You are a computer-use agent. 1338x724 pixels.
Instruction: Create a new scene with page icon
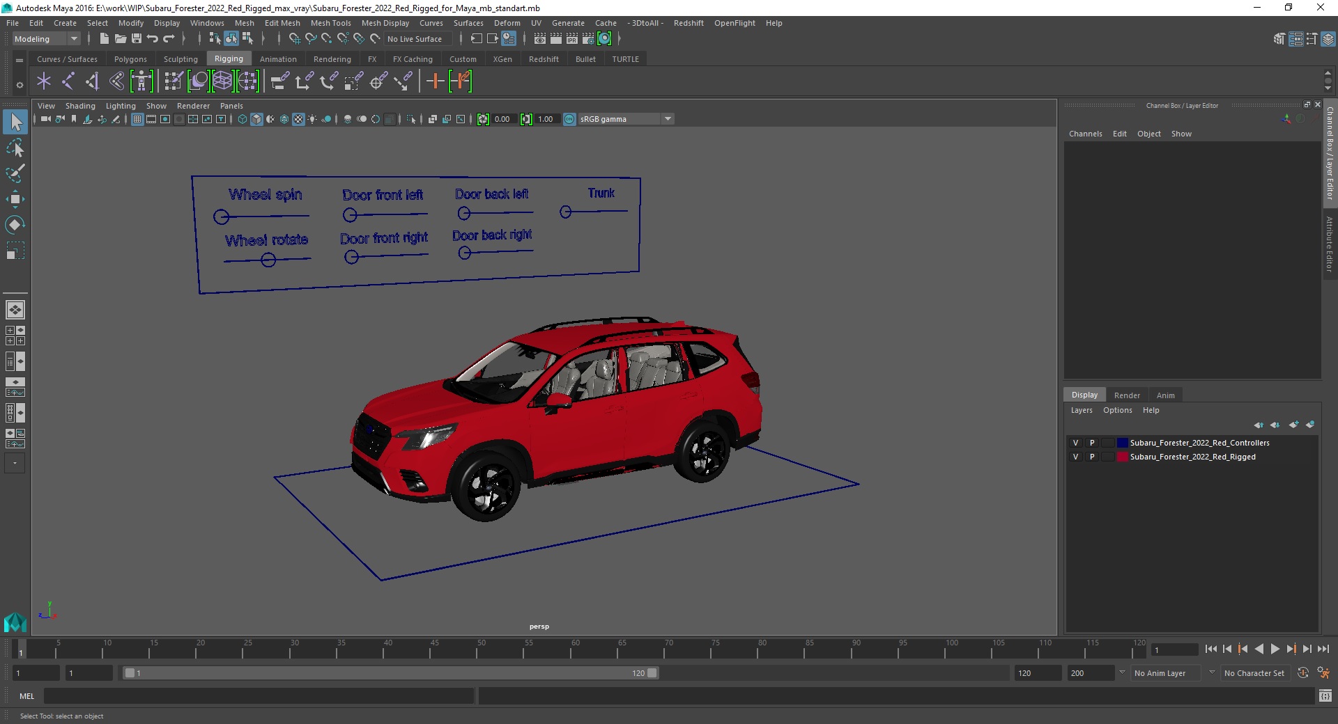[x=104, y=39]
